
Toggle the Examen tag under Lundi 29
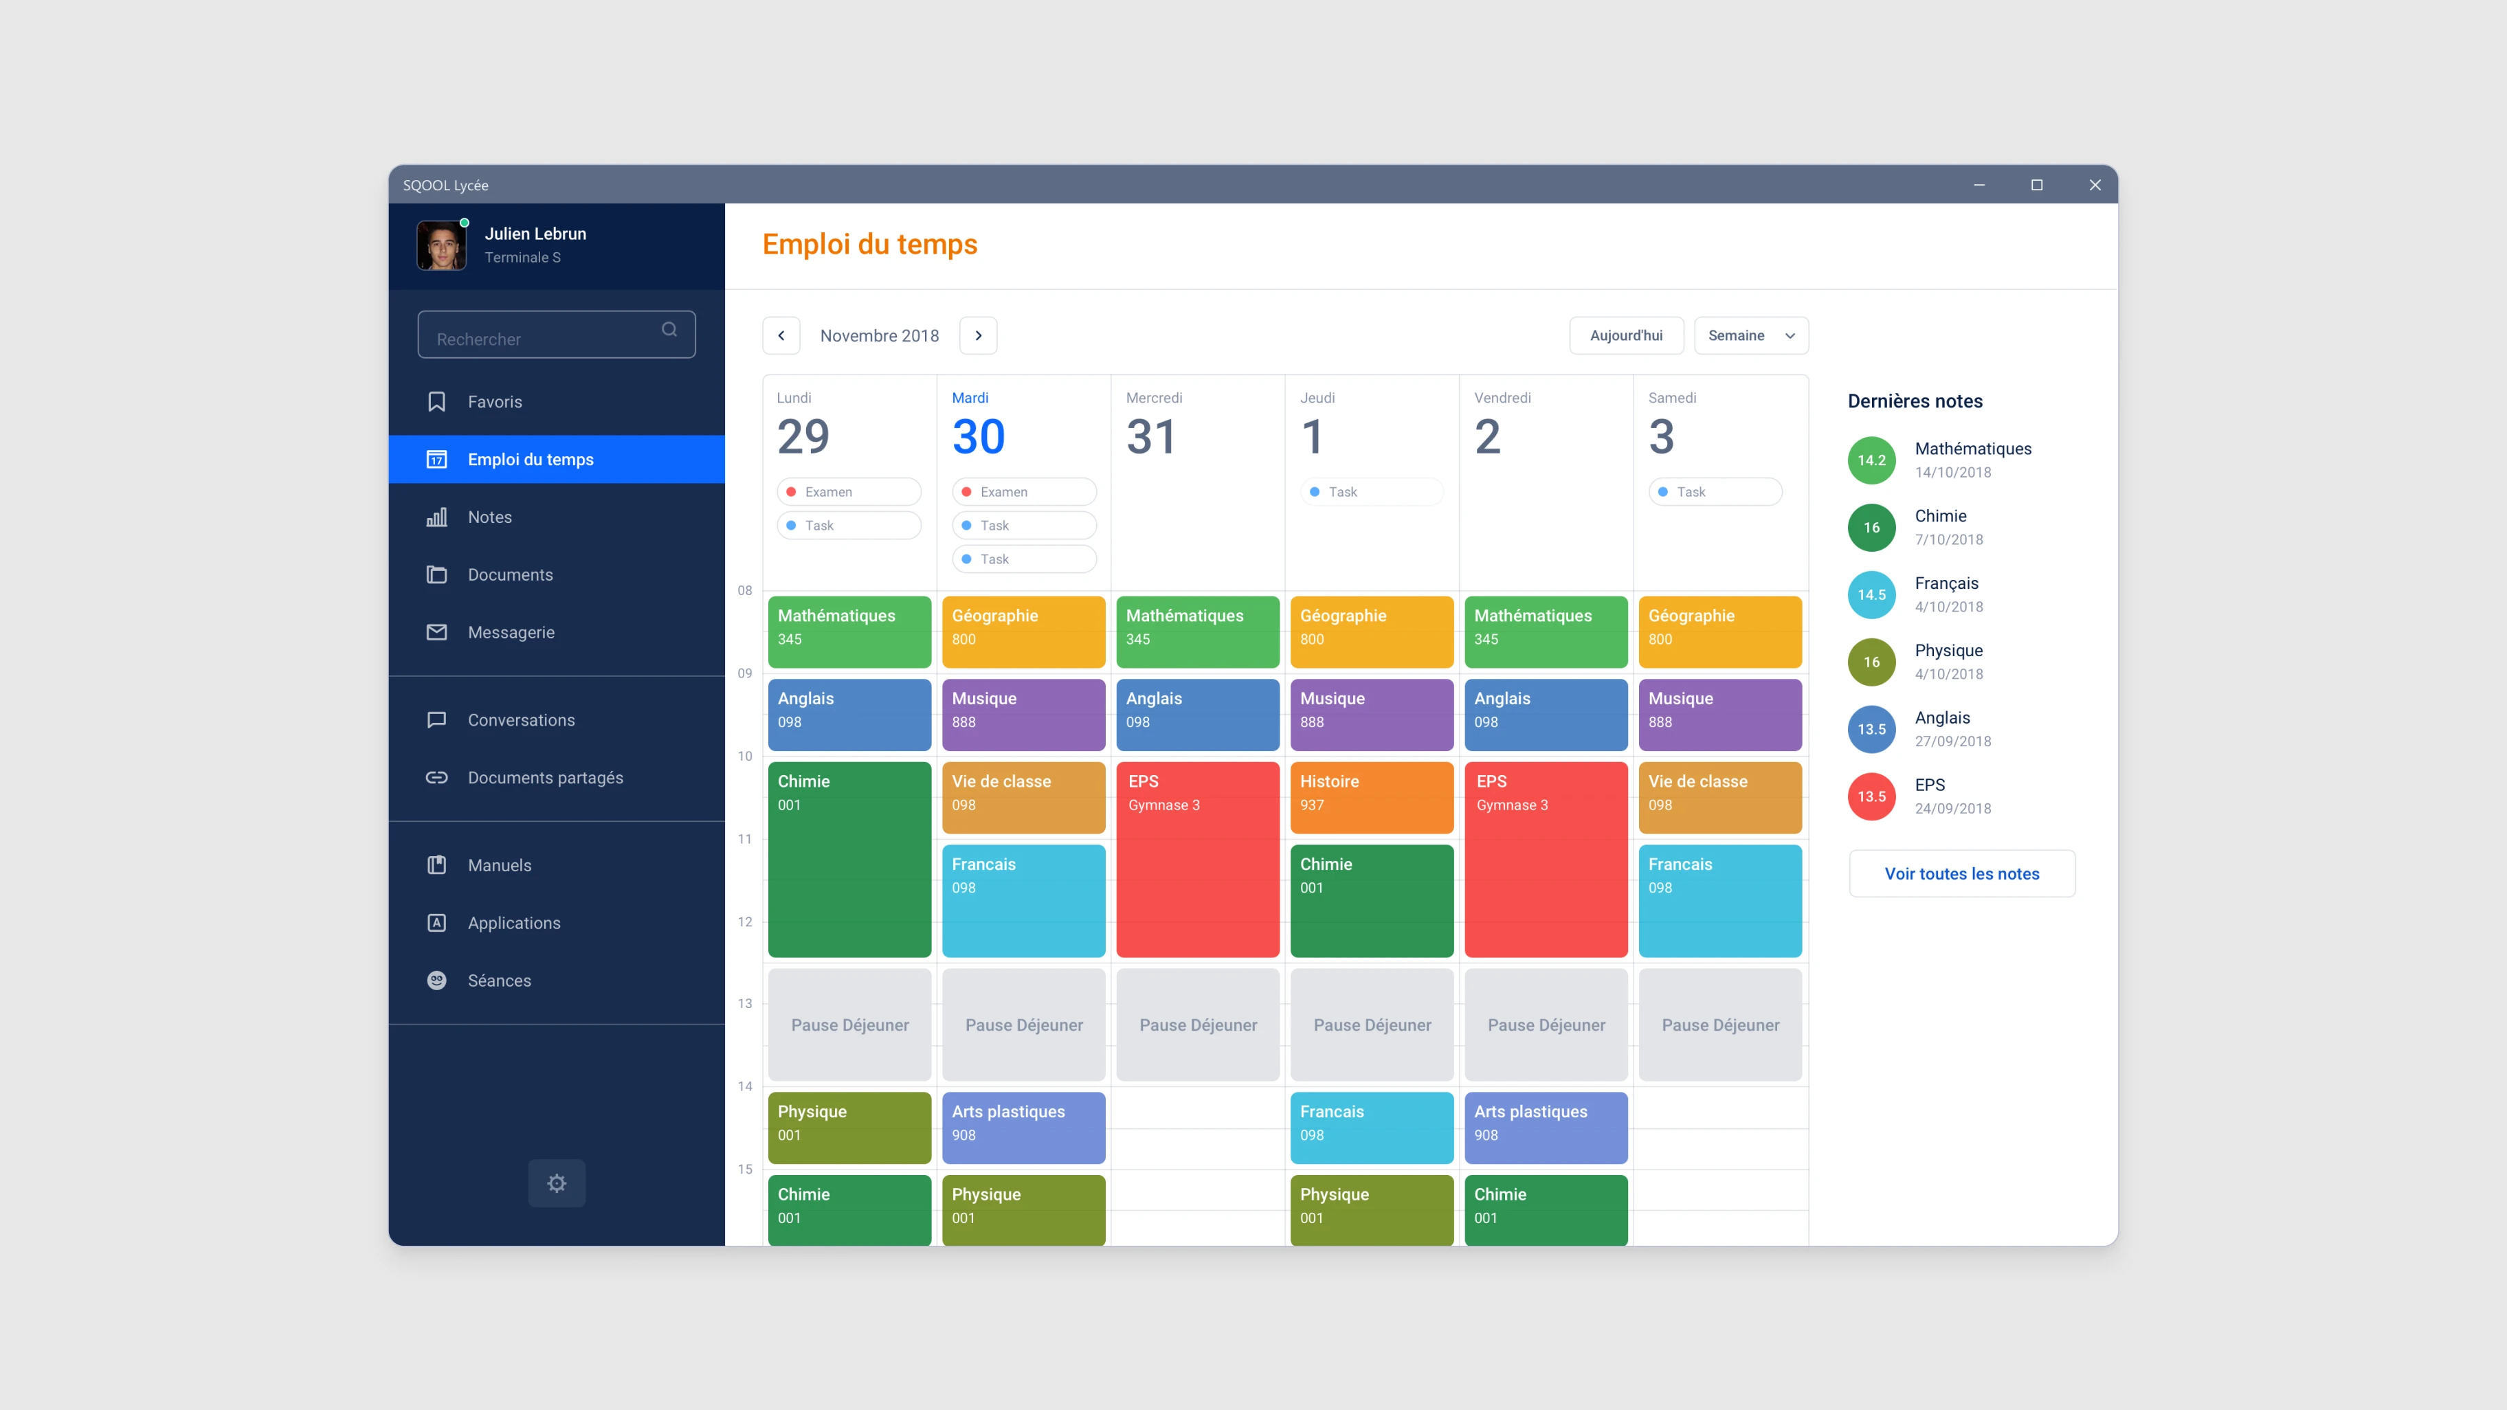(847, 491)
